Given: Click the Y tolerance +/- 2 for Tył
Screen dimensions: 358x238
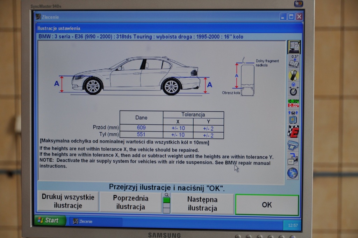Looking at the screenshot, I should tap(208, 135).
